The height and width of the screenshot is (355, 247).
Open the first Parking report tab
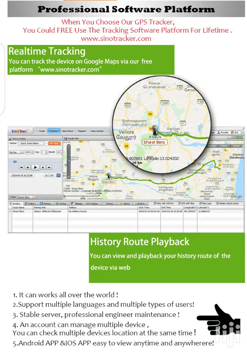(x=47, y=204)
